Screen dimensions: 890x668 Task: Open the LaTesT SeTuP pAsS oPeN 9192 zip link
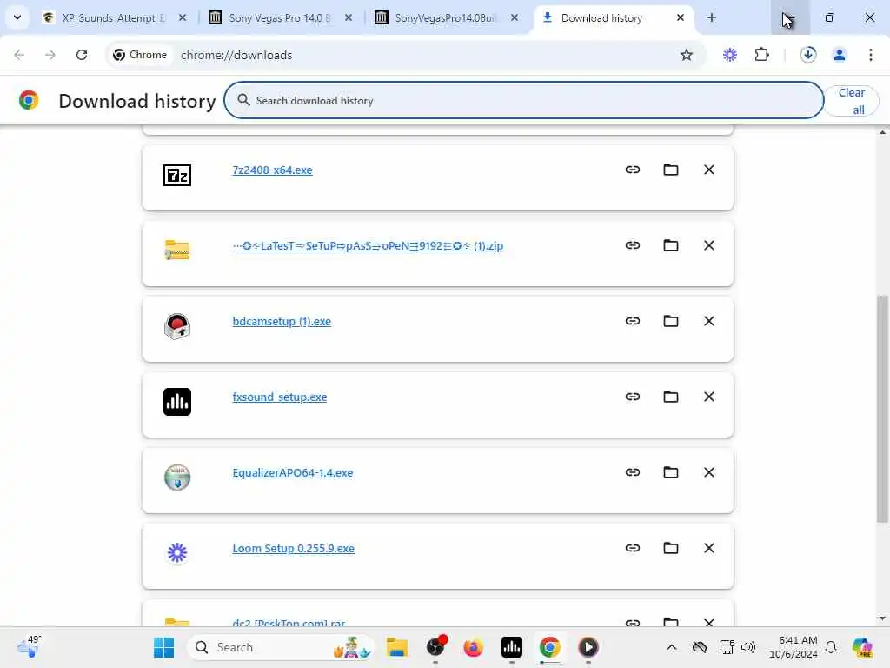(368, 245)
